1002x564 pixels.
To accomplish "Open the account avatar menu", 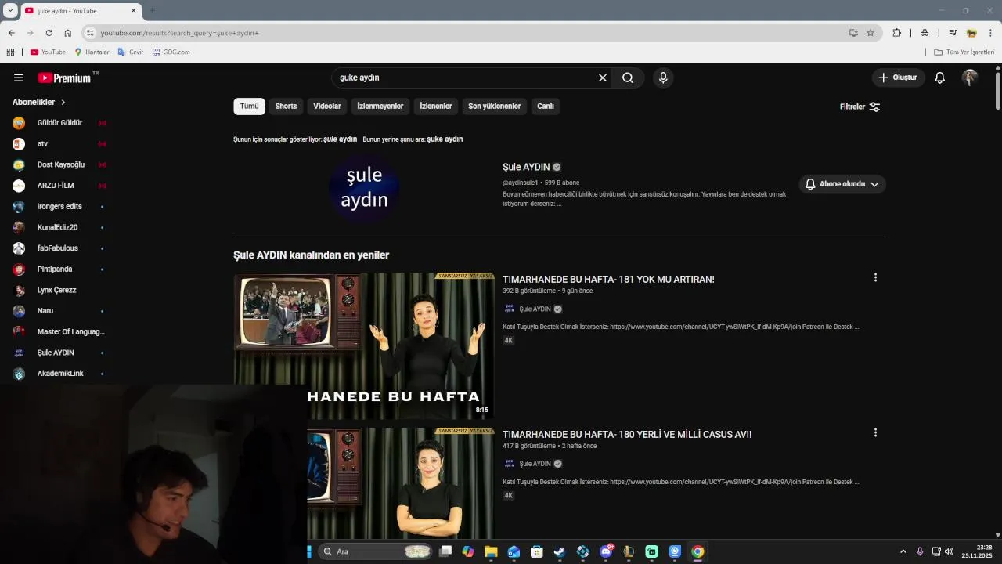I will pyautogui.click(x=970, y=78).
